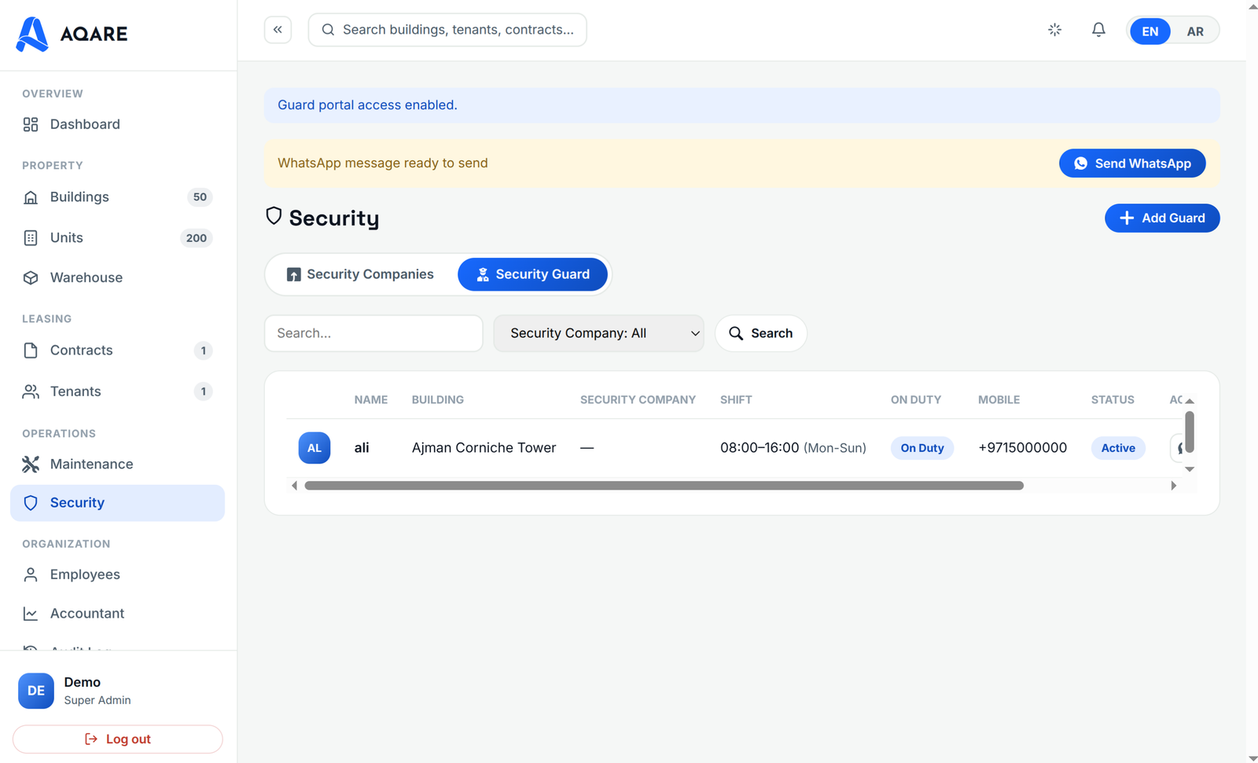Open Contracts in Leasing

[118, 350]
